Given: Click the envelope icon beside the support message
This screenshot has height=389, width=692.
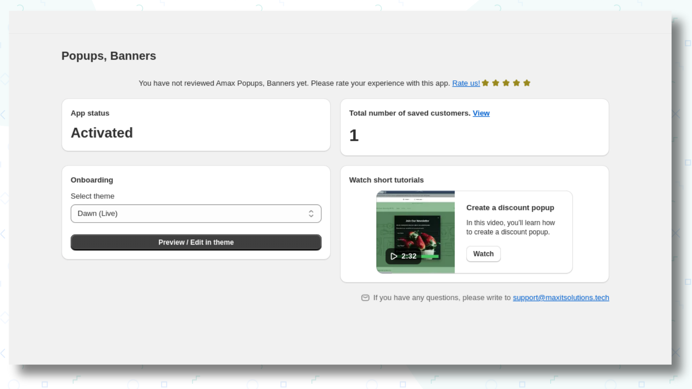Looking at the screenshot, I should click(x=365, y=298).
